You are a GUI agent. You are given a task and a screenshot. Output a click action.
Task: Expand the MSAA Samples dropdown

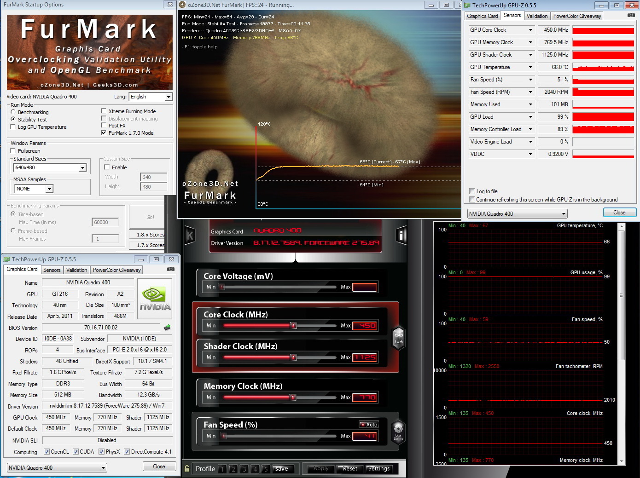49,189
